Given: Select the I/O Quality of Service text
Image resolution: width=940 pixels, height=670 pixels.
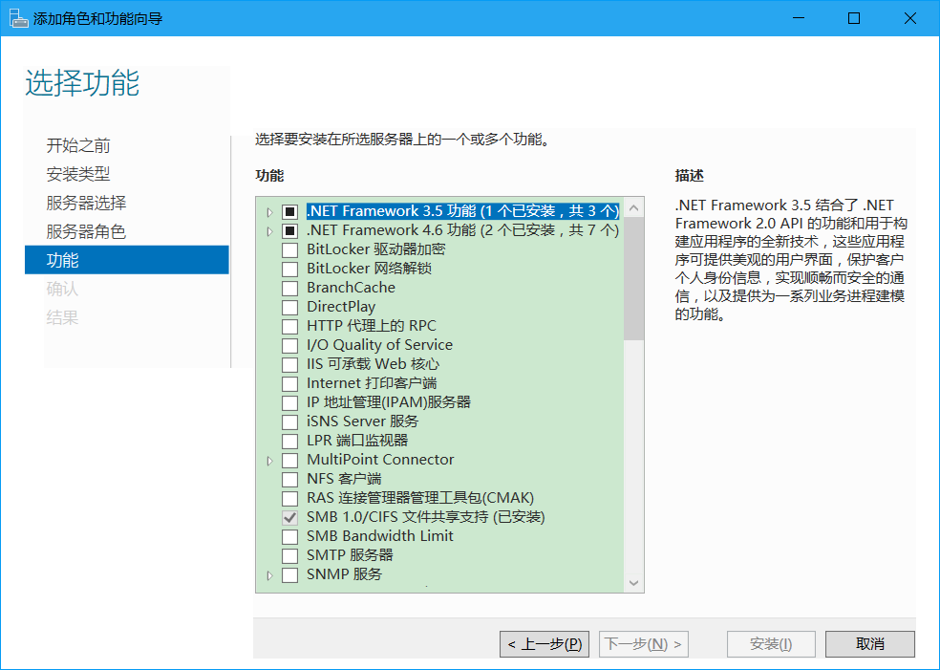Looking at the screenshot, I should point(380,345).
